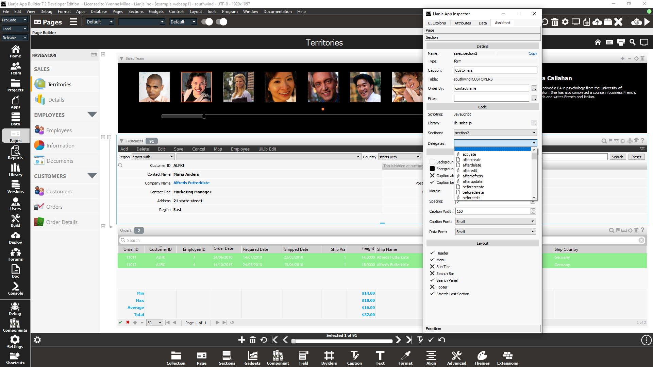Screen dimensions: 653x367
Task: Collapse the EMPLOYEES navigation group
Action: point(92,115)
